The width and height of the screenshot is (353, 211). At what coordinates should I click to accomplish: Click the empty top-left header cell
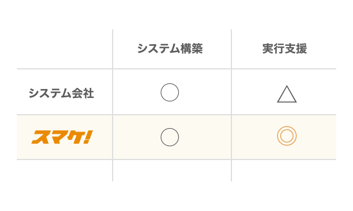(64, 49)
